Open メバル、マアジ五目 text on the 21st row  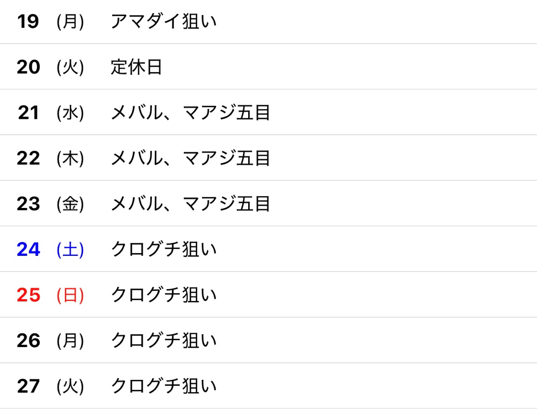(x=190, y=113)
